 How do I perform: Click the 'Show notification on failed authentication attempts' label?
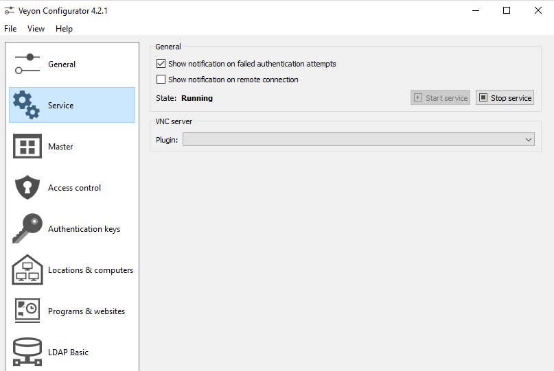coord(252,64)
